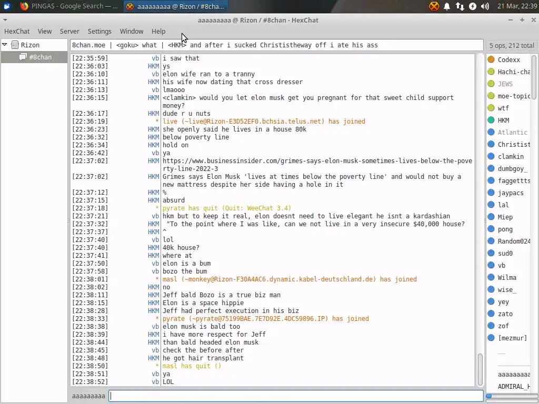The image size is (539, 404).
Task: Open the notifications bell icon
Action: point(447,6)
